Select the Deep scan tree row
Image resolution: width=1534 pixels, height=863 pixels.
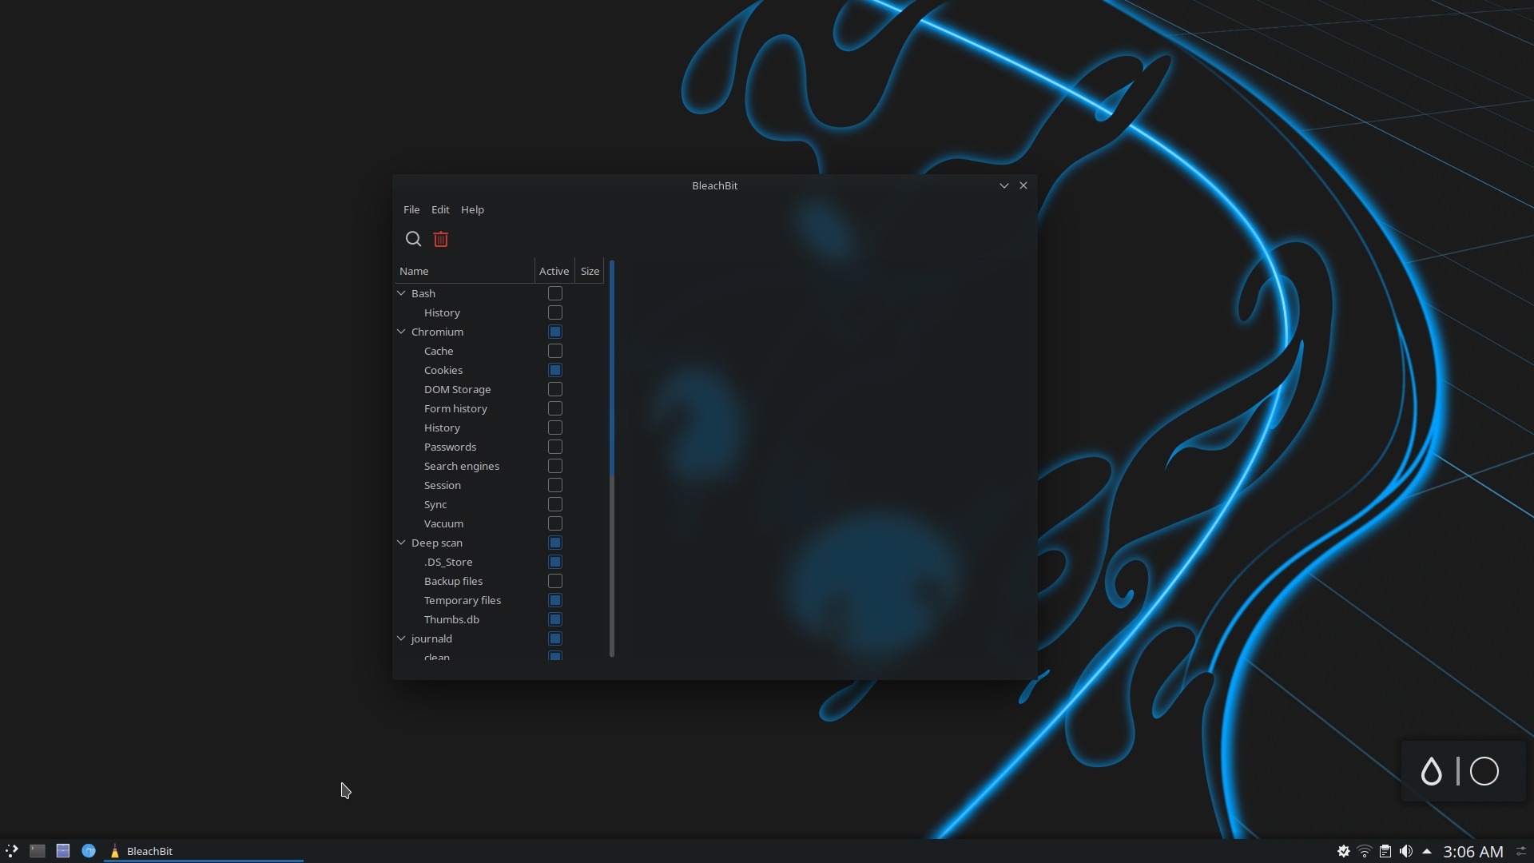pos(500,543)
